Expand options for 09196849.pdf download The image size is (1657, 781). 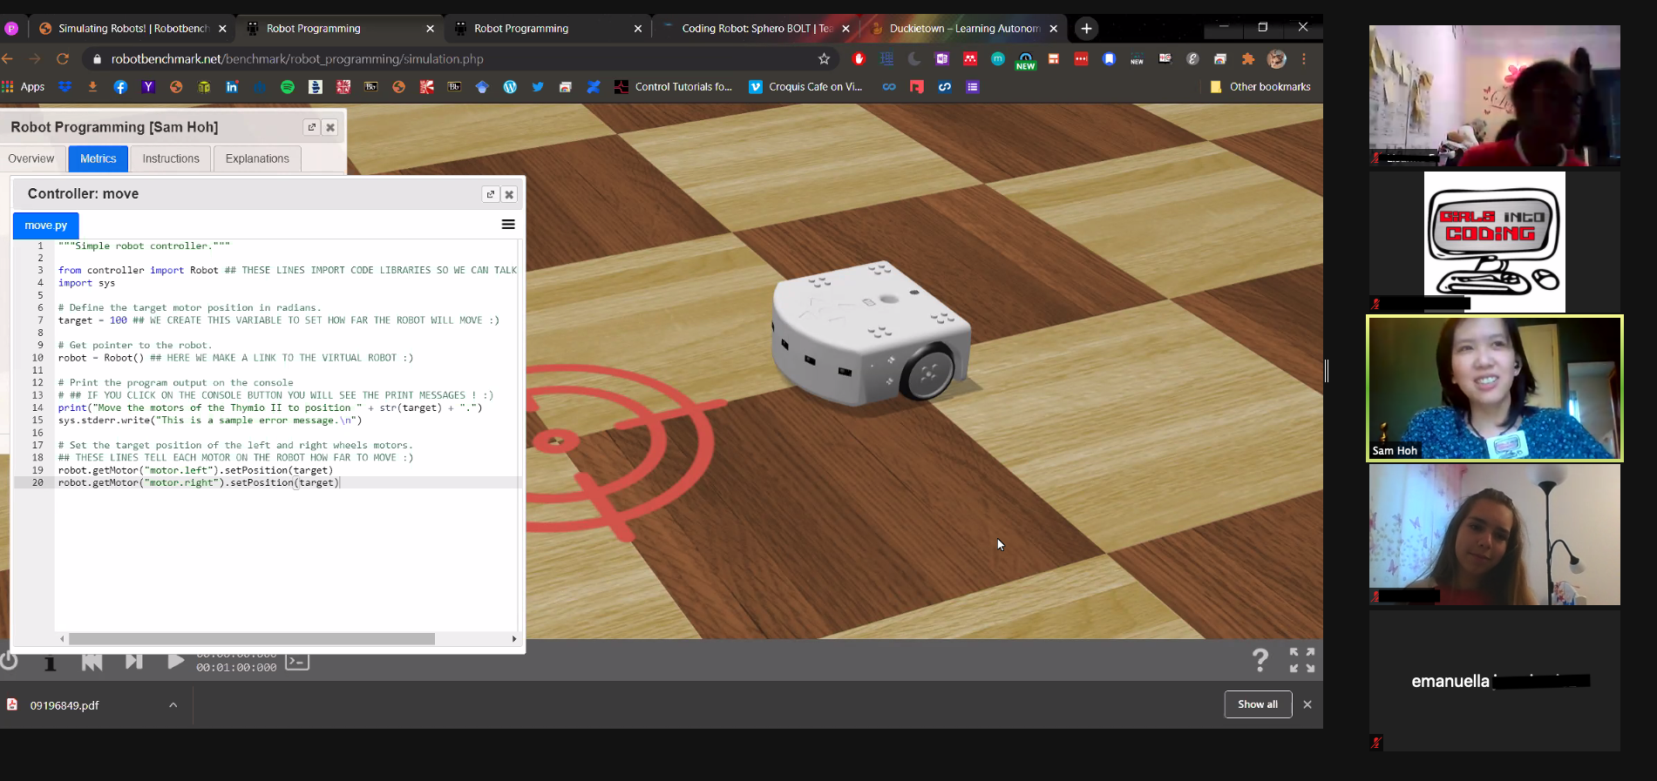[x=173, y=705]
